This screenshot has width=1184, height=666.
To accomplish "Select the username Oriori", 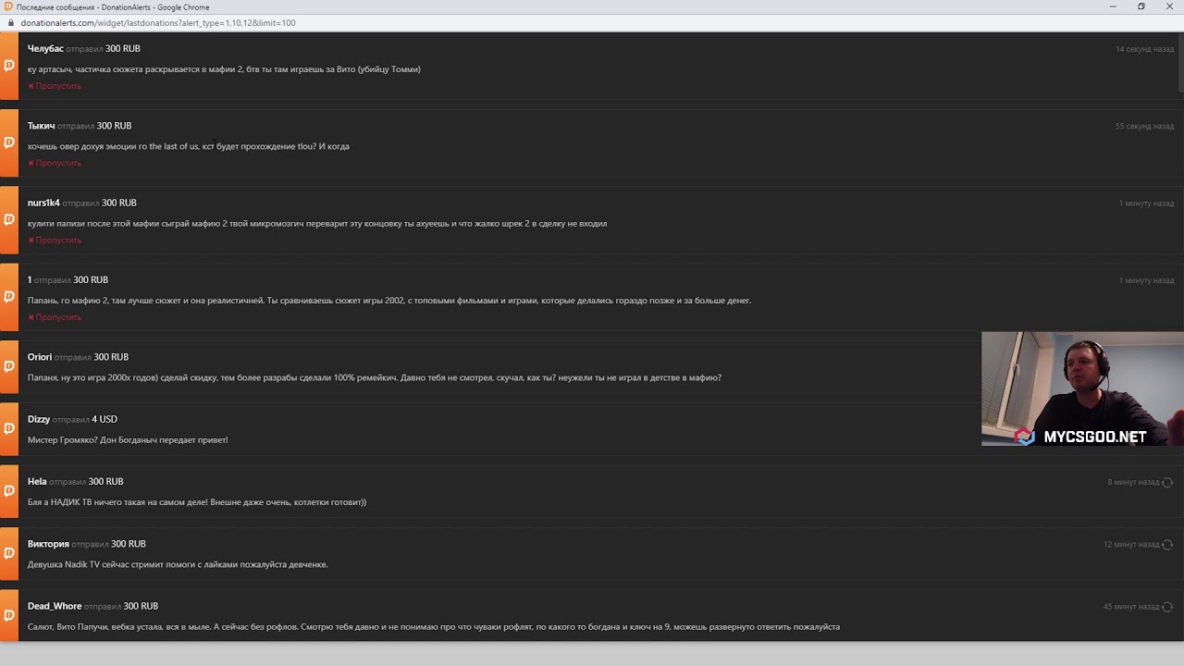I will click(x=40, y=357).
